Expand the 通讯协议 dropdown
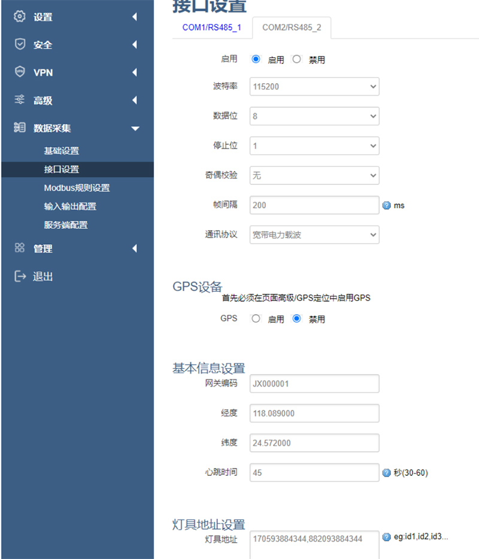 click(314, 235)
